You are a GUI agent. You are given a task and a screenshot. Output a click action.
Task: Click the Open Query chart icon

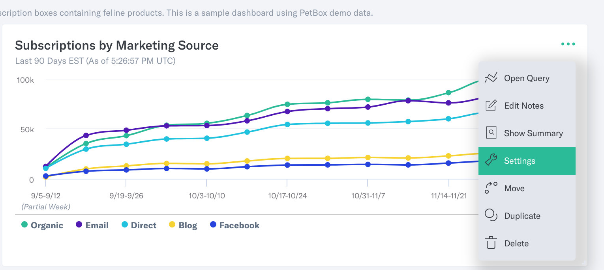tap(491, 78)
